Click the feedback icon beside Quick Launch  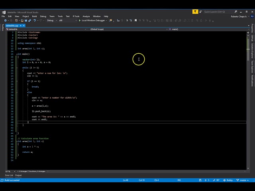(201, 12)
